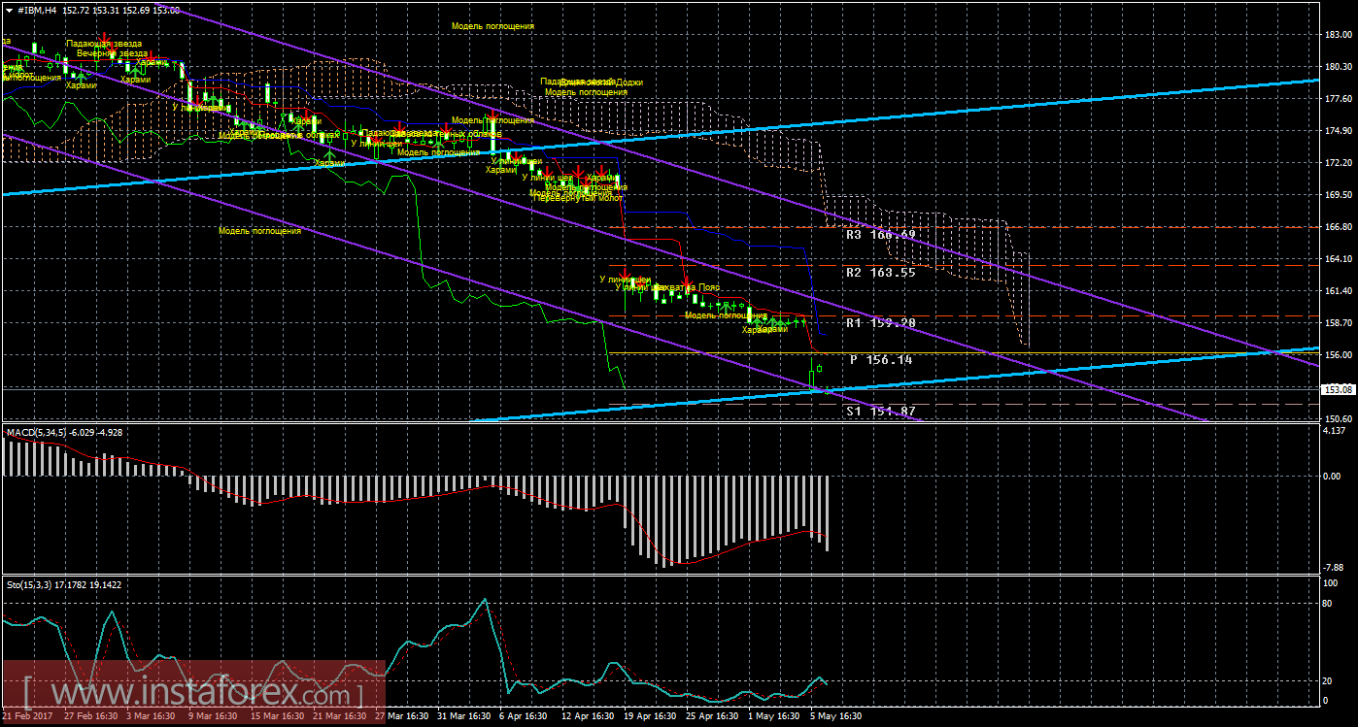Click the Вечерняя звезда pattern label
1358x727 pixels.
pyautogui.click(x=113, y=53)
